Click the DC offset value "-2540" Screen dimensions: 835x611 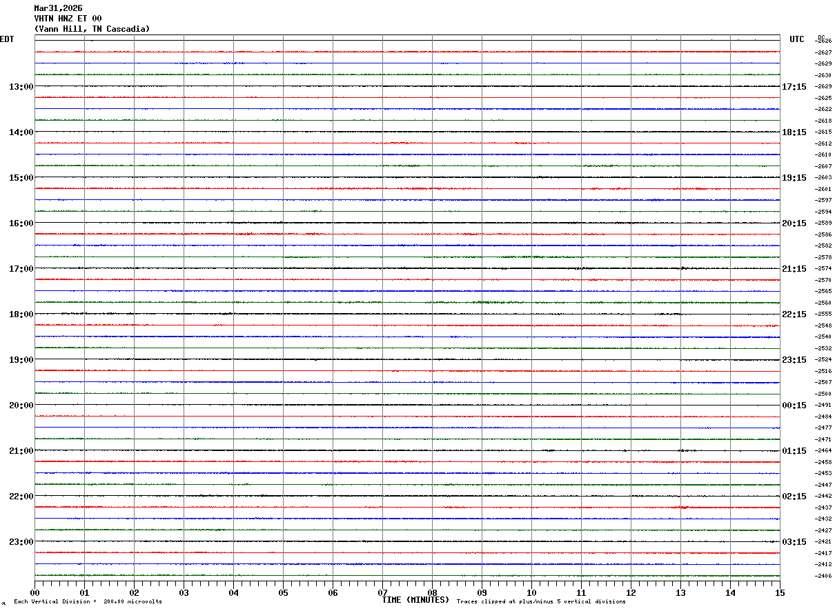tap(823, 337)
